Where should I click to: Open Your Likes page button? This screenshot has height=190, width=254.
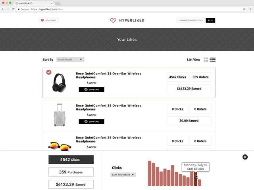click(48, 20)
